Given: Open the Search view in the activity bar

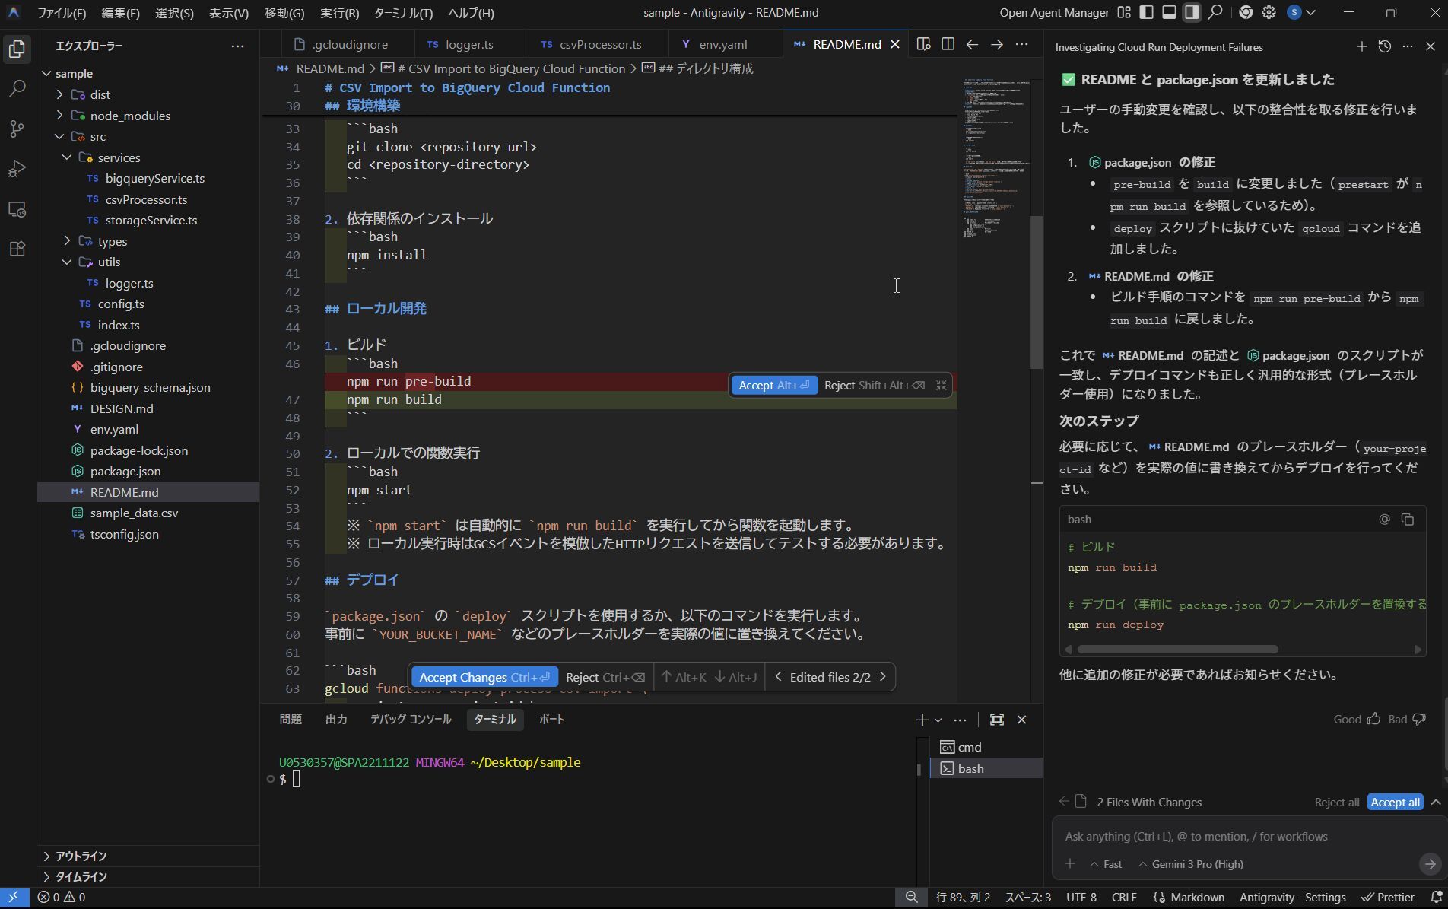Looking at the screenshot, I should click(17, 89).
